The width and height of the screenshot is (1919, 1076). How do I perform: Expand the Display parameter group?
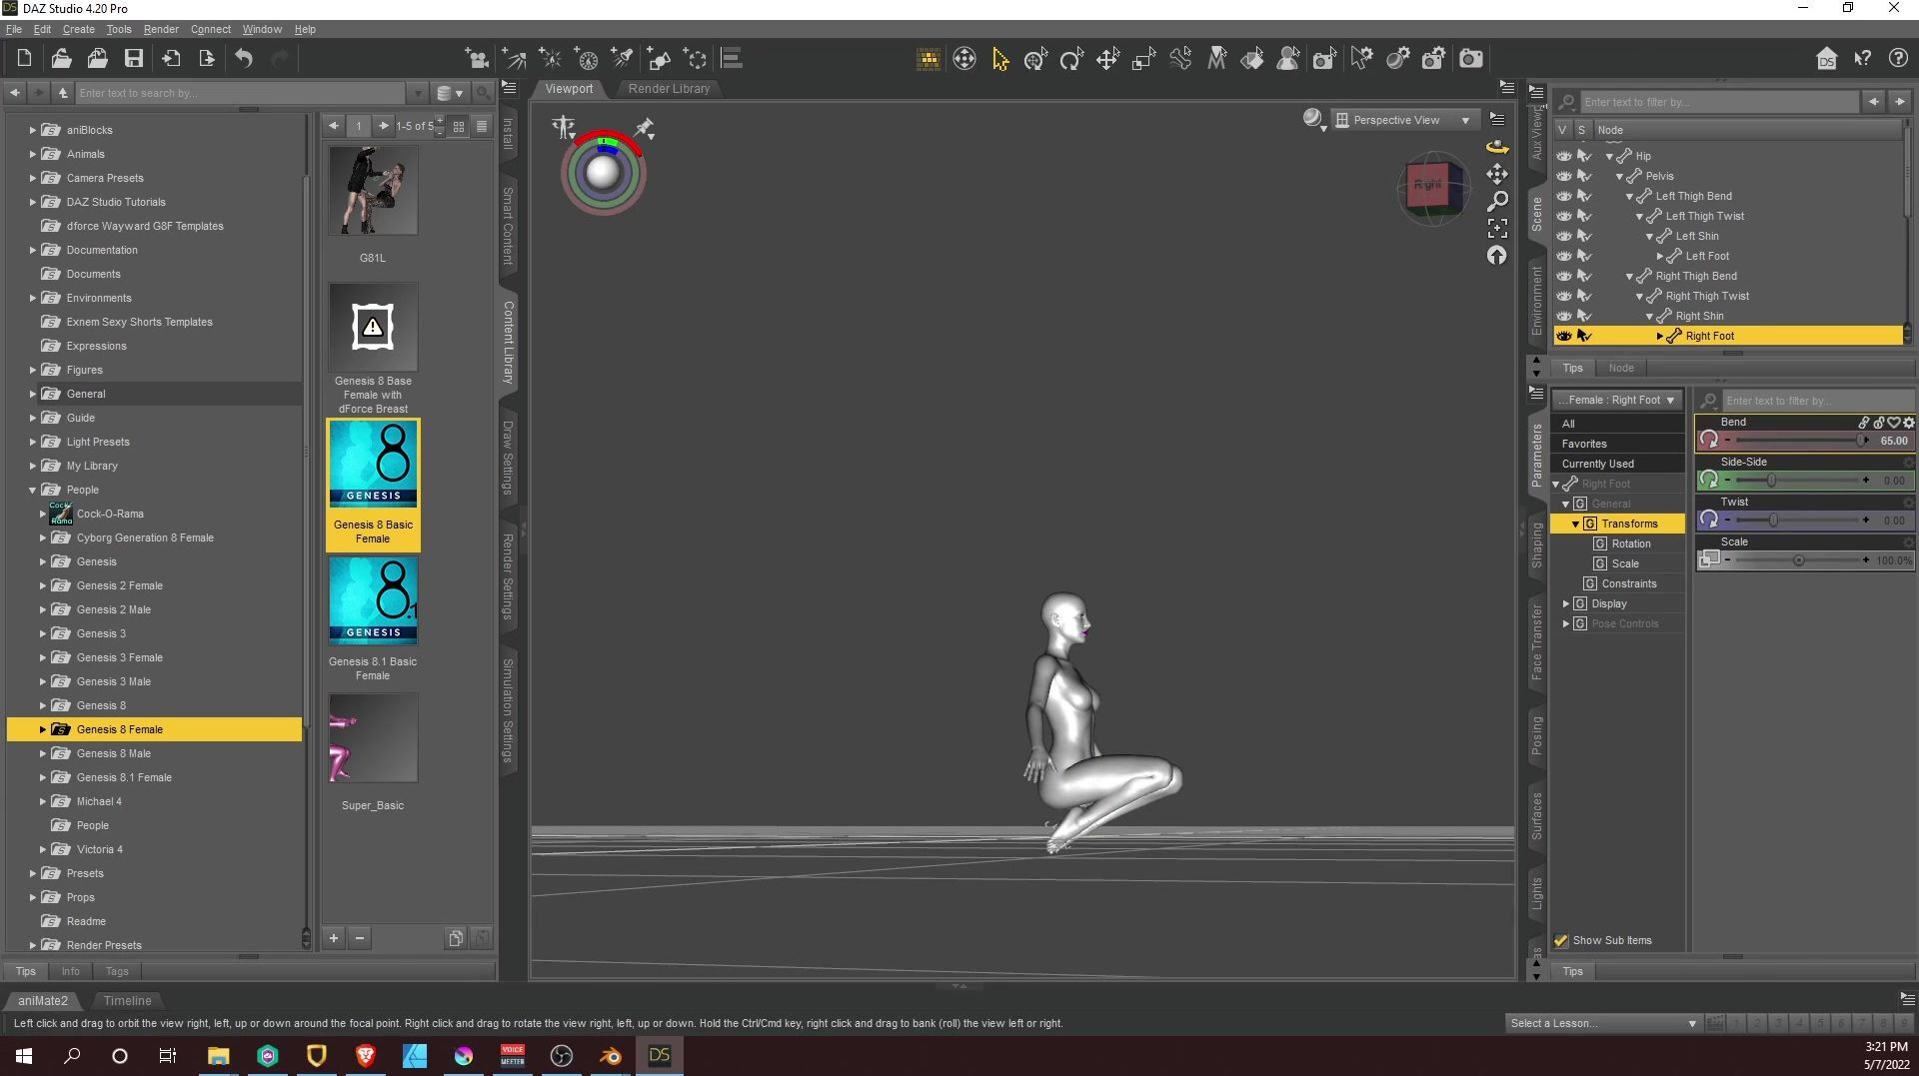pos(1566,603)
